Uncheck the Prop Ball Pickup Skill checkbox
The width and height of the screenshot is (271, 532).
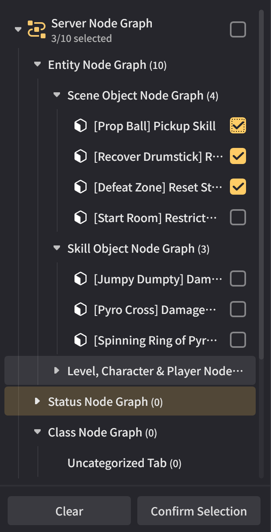coord(238,126)
